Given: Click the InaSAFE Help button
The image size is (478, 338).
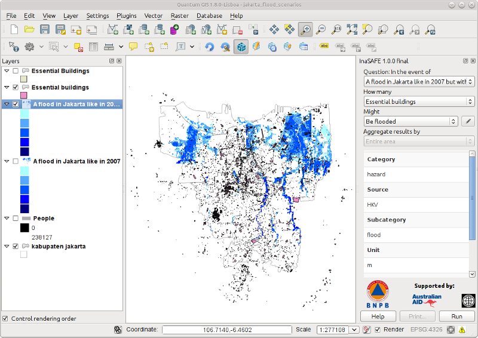Looking at the screenshot, I should click(378, 317).
